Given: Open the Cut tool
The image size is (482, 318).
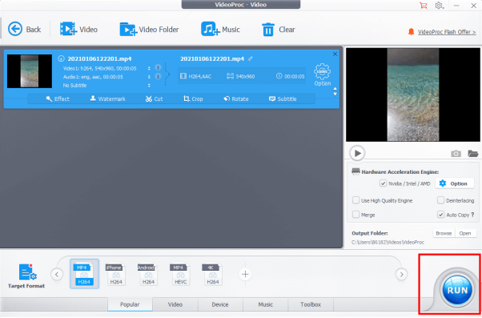Looking at the screenshot, I should [x=154, y=99].
